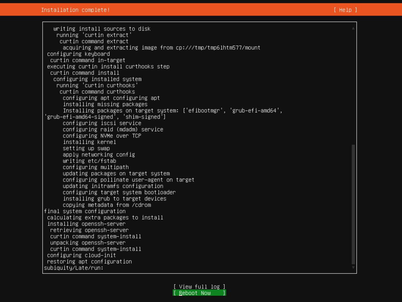Select 'setting up swap' log line
Screen dimensions: 402x302
86,148
